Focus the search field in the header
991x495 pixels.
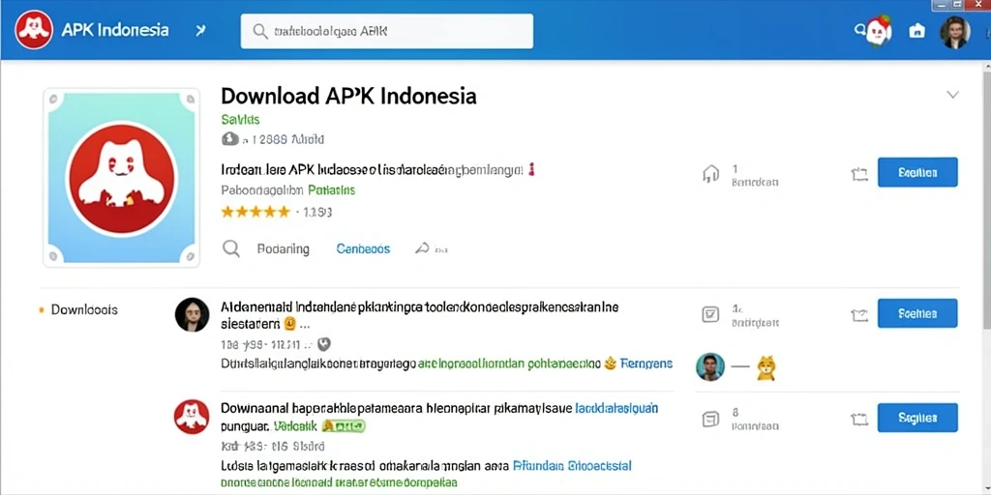386,31
